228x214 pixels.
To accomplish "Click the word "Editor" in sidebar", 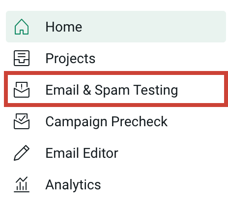I will [x=101, y=153].
